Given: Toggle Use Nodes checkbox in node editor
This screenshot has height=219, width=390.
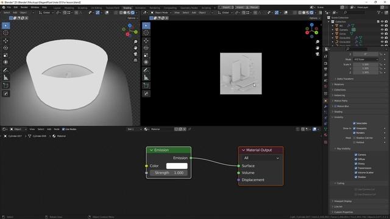Looking at the screenshot, I should point(63,129).
